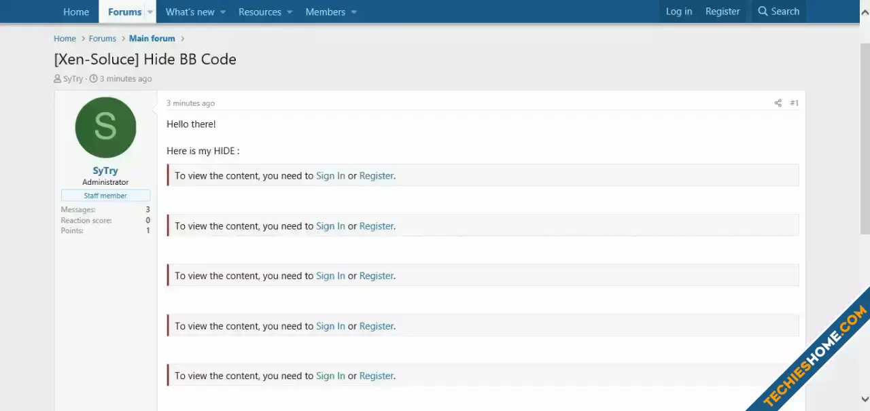Click the fourth hidden block's Register link
The height and width of the screenshot is (411, 870).
[x=376, y=326]
